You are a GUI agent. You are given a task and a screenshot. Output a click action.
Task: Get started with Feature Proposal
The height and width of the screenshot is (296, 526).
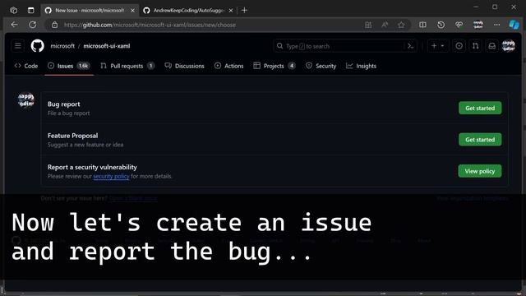click(480, 140)
